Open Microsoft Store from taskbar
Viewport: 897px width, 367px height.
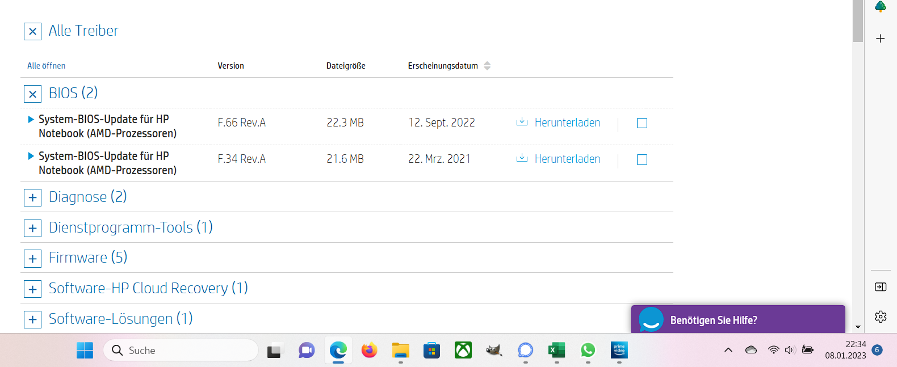[432, 351]
